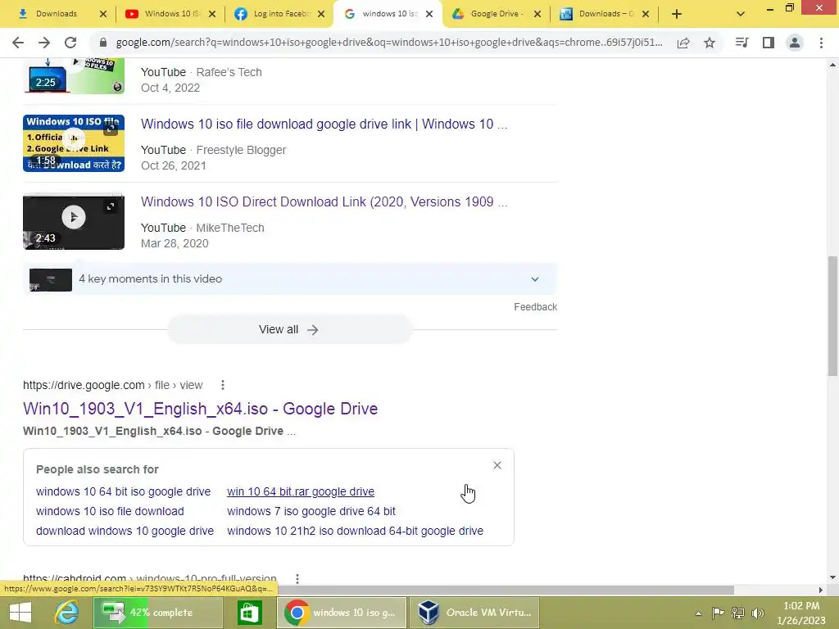
Task: Close the current windows 10 iso search tab
Action: (x=429, y=14)
